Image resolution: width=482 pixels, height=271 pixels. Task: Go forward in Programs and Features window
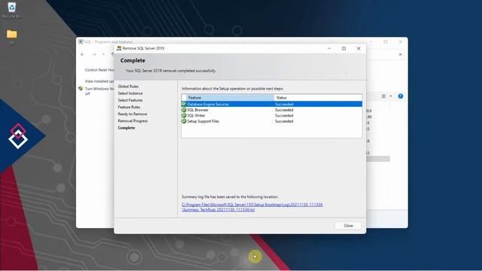[x=94, y=54]
